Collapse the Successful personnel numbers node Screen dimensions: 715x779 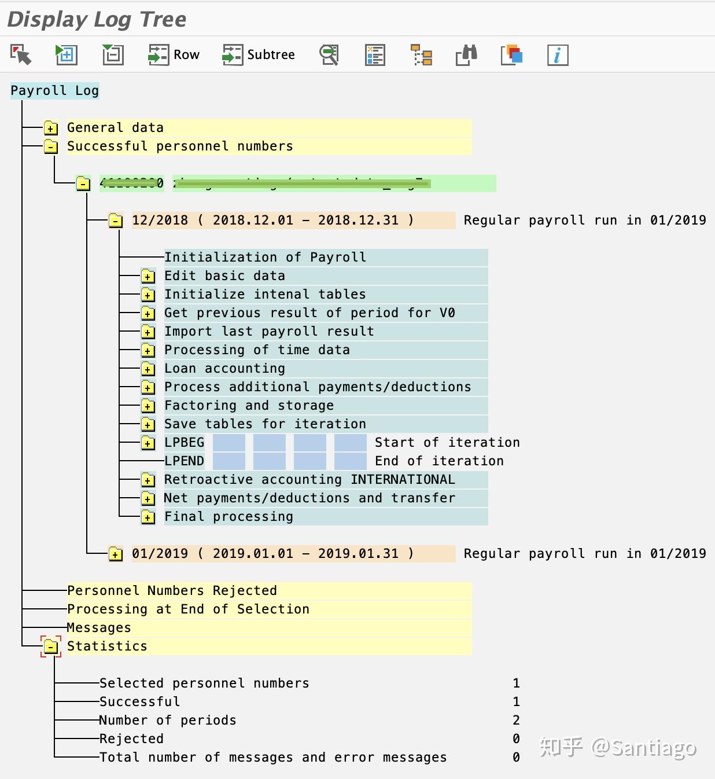coord(50,146)
